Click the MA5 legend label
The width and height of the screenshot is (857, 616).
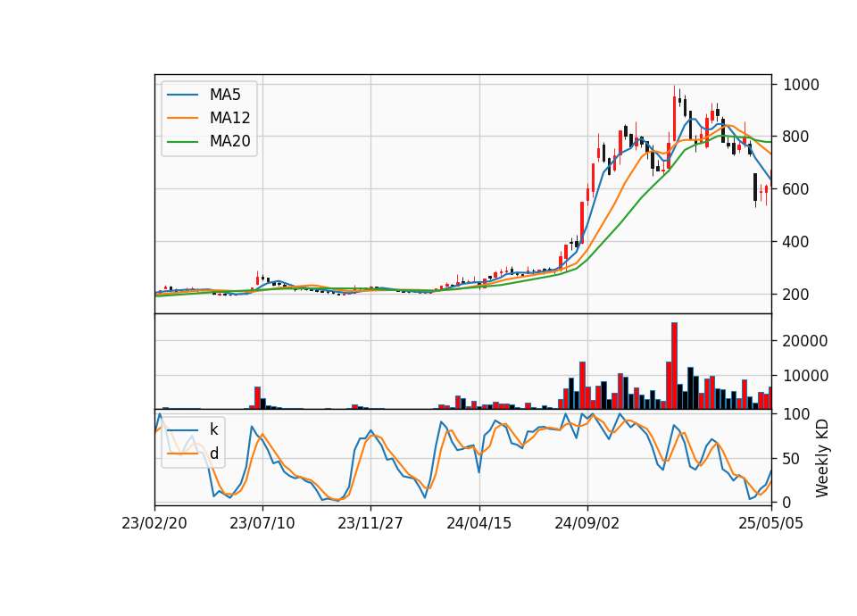pos(225,95)
